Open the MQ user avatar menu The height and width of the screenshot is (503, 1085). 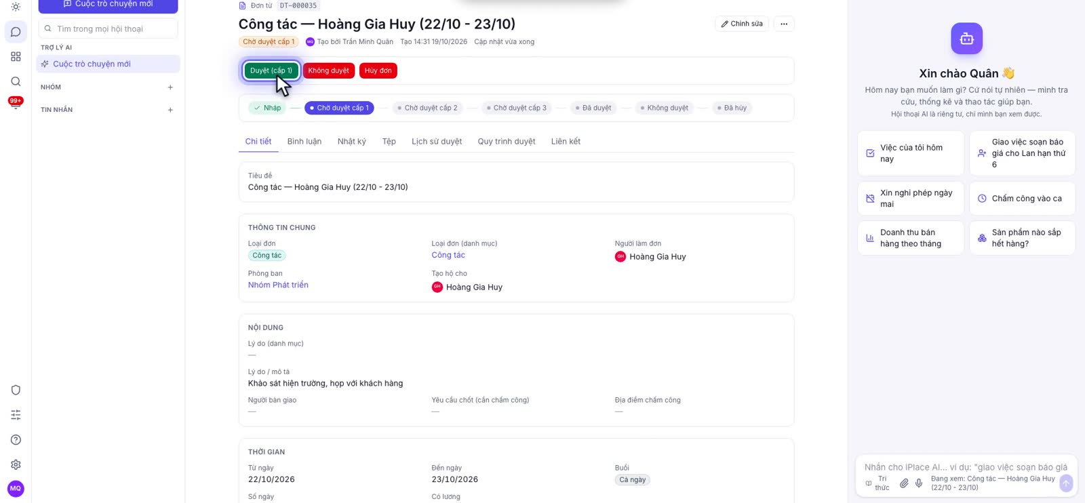[x=16, y=488]
